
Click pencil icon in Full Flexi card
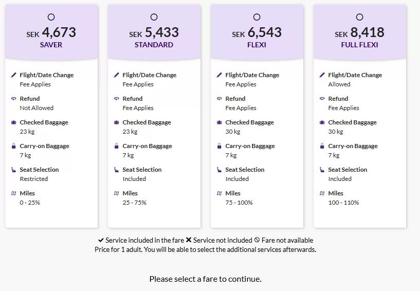(x=322, y=75)
